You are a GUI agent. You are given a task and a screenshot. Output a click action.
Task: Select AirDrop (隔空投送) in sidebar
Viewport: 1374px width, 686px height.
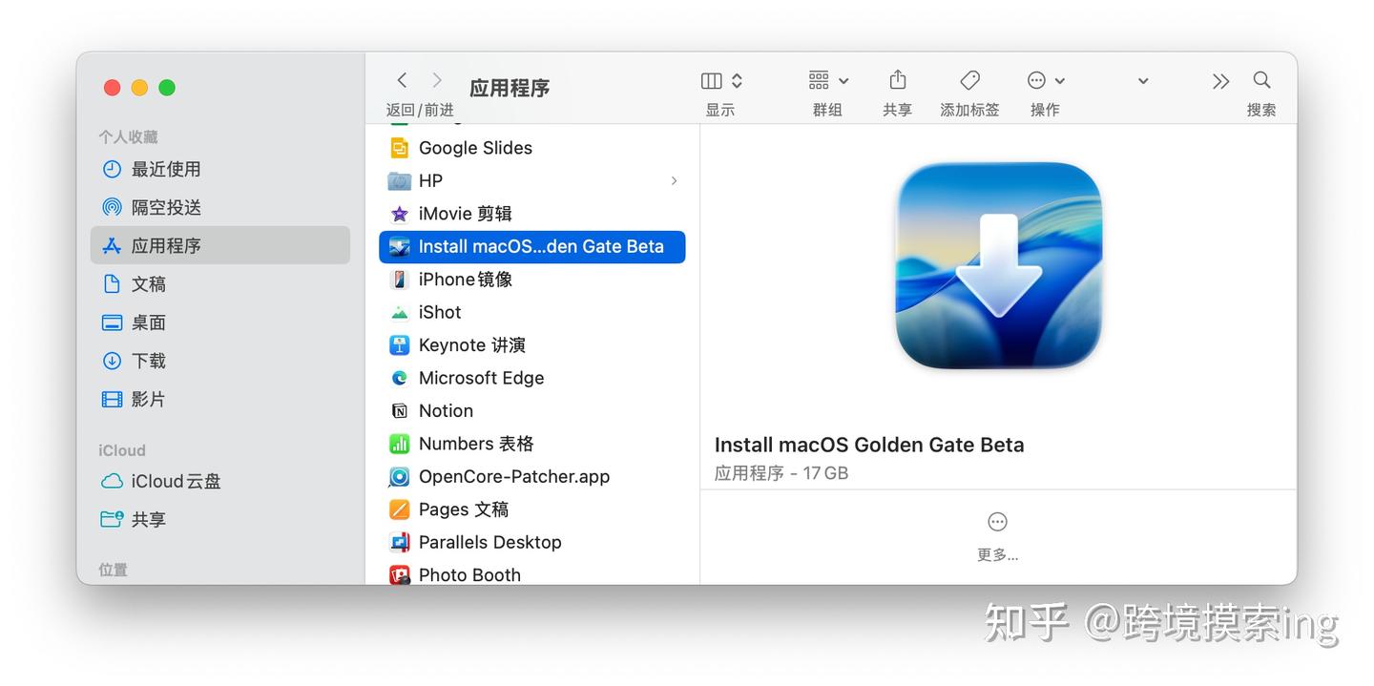(x=219, y=207)
